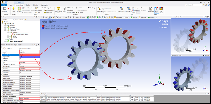Expand the Geometry tree node
The image size is (211, 104).
(5, 25)
